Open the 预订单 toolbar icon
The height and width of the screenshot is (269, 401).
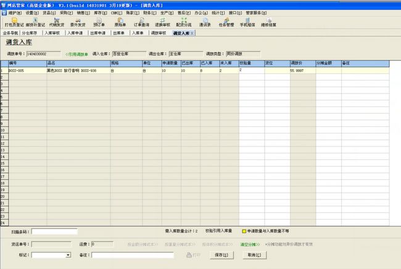tap(99, 22)
